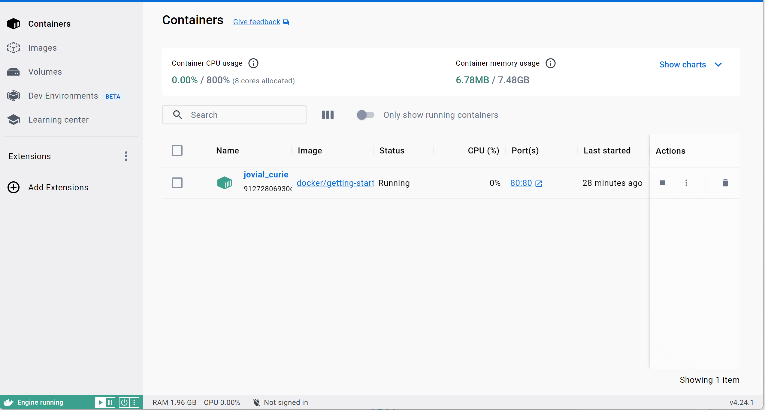This screenshot has width=765, height=410.
Task: Check the select-all containers header checkbox
Action: click(x=177, y=150)
